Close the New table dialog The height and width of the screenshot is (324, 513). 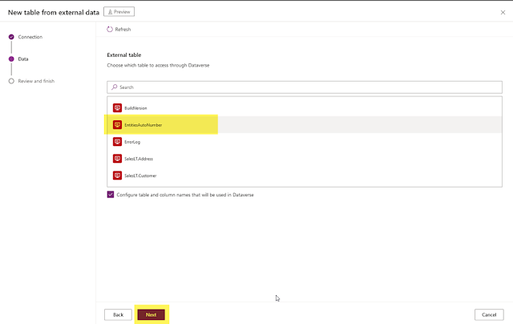[503, 13]
